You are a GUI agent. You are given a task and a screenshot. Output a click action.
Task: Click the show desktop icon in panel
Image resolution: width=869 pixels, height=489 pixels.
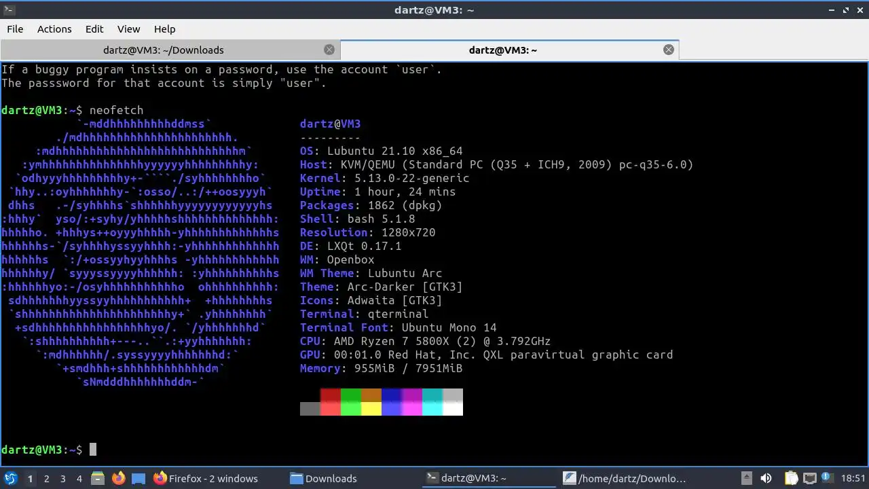[138, 478]
